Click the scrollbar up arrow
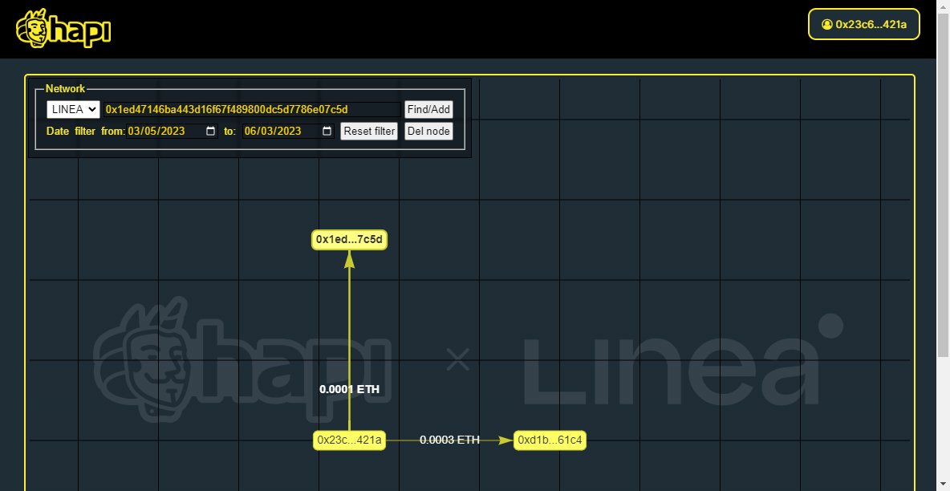Screen dimensions: 950x491 [x=944, y=6]
